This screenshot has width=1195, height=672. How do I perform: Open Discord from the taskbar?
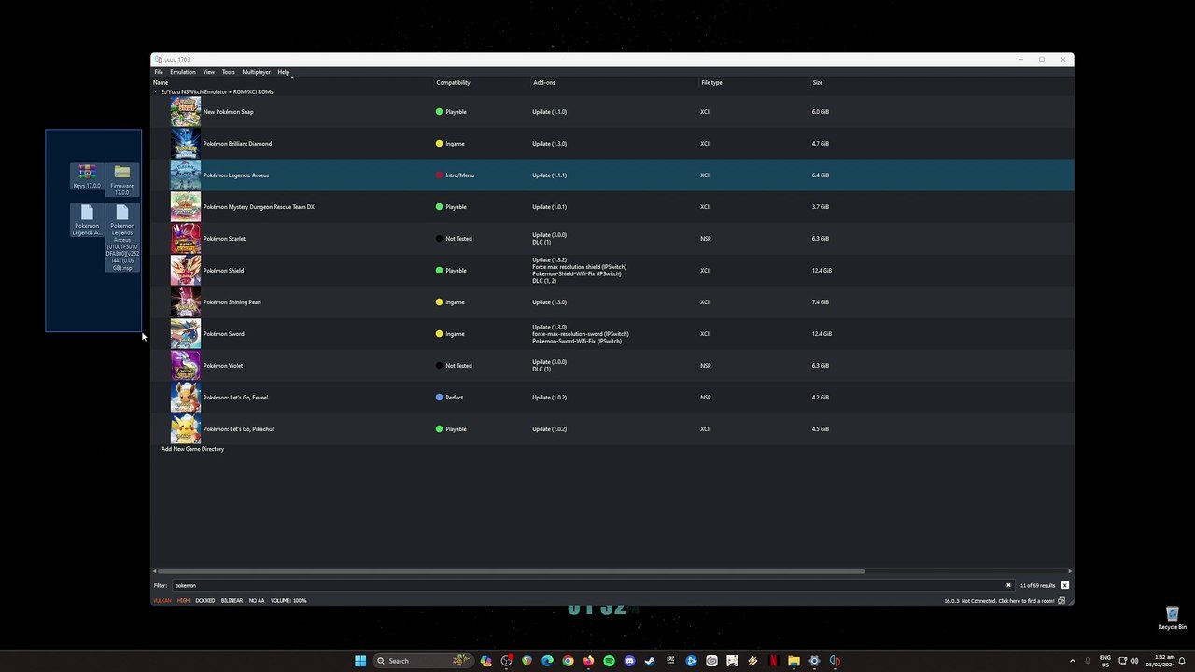point(629,661)
